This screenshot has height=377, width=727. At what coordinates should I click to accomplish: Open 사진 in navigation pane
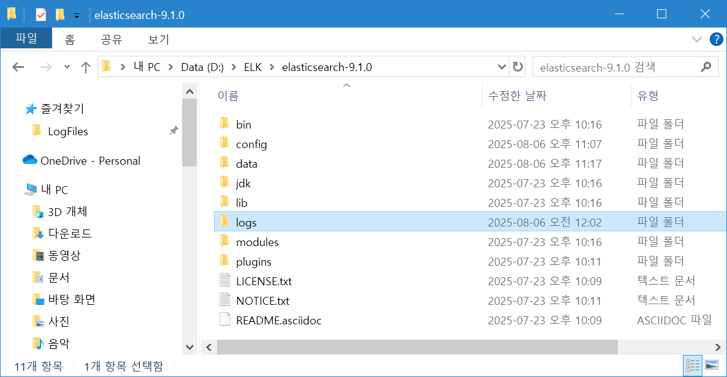pyautogui.click(x=58, y=321)
